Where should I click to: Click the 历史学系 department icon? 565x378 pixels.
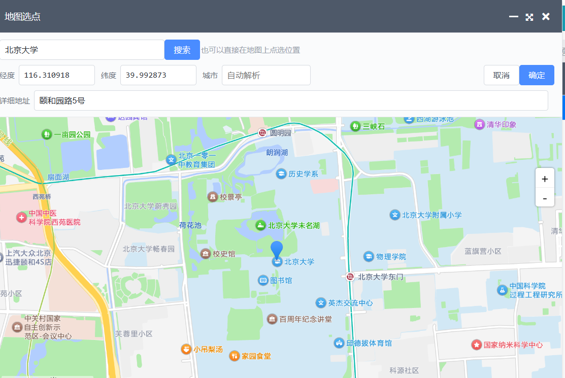tap(281, 174)
